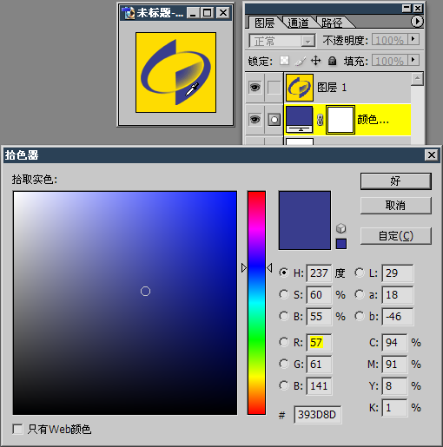Click the mask indicator icon beside the color fill layer
443x447 pixels.
coord(274,120)
